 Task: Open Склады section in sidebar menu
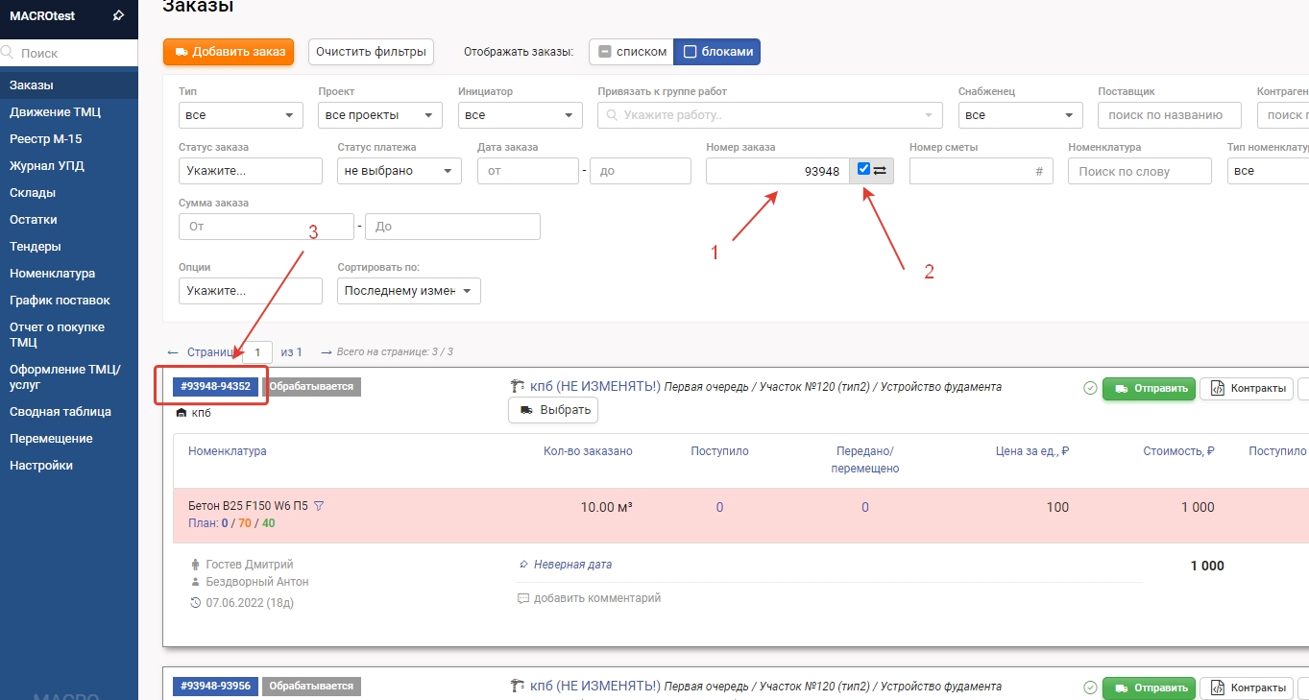pos(33,193)
